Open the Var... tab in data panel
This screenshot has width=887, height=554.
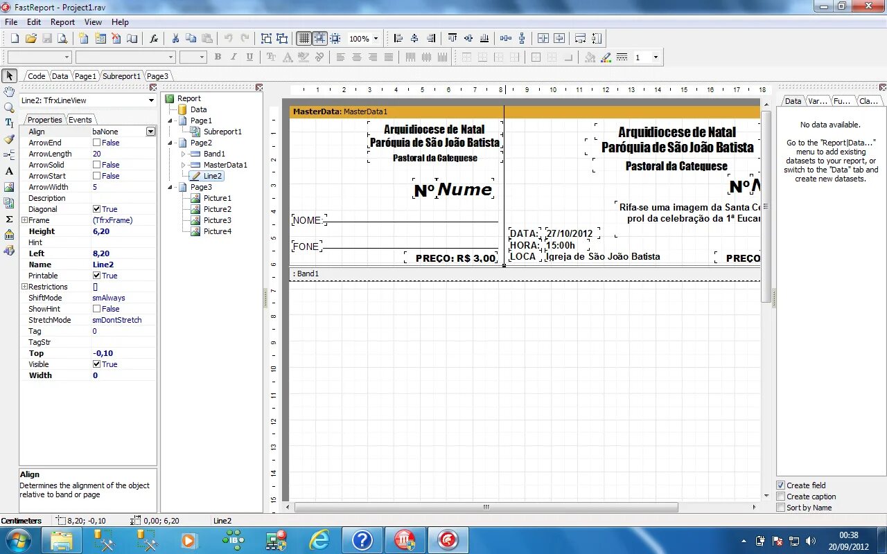[x=818, y=101]
